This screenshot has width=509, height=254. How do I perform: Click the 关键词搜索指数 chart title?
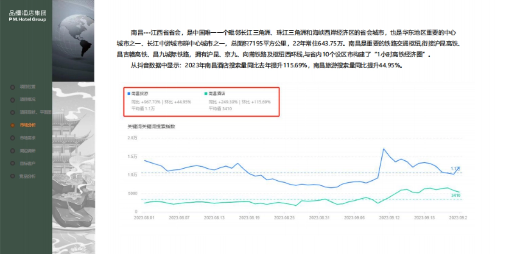click(x=151, y=126)
